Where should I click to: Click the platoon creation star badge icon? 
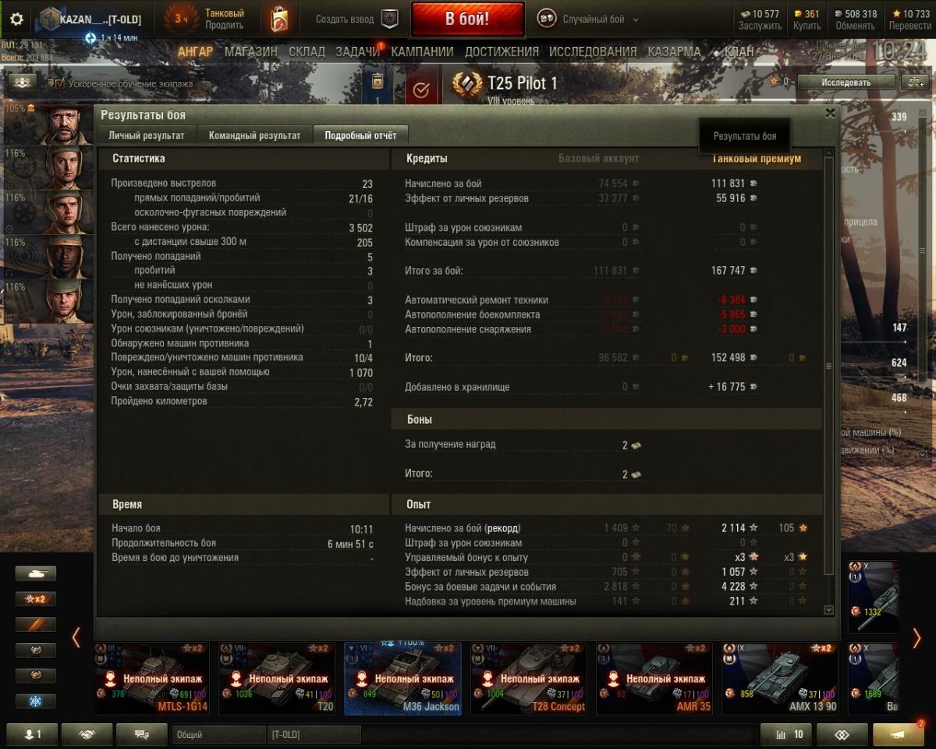click(x=388, y=20)
